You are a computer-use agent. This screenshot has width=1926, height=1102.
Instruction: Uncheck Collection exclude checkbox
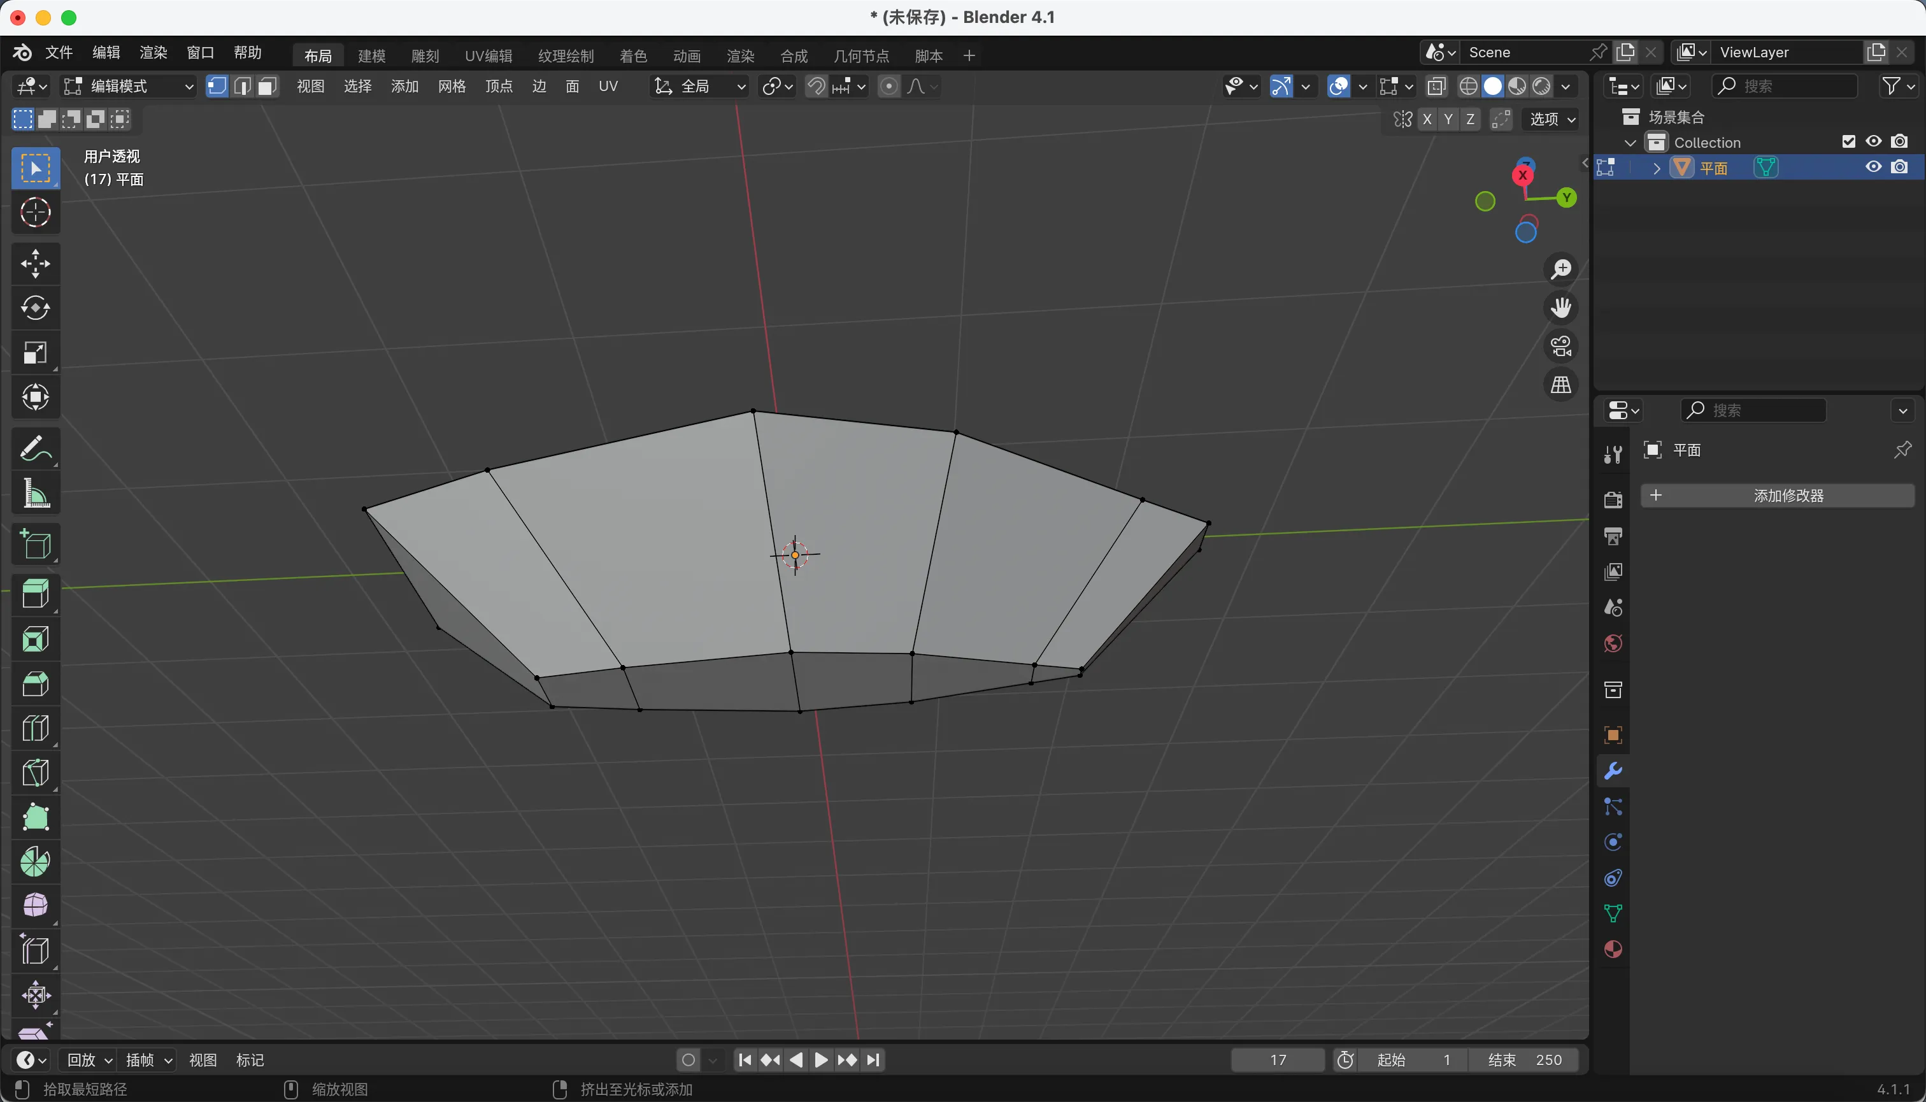pyautogui.click(x=1848, y=141)
